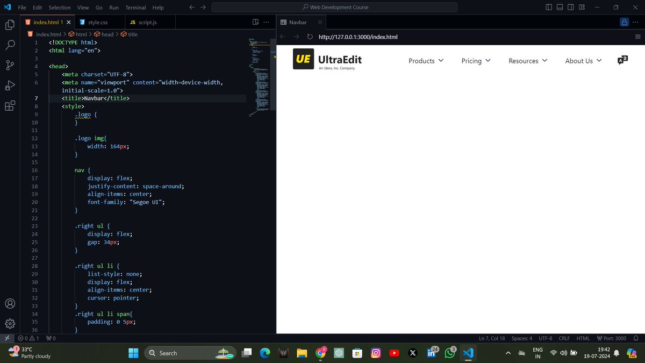The height and width of the screenshot is (363, 645).
Task: Close the Navbar preview tab
Action: coord(320,22)
